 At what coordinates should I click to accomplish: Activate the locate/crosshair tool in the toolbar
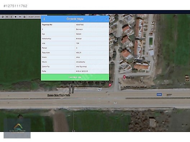coord(7,16)
